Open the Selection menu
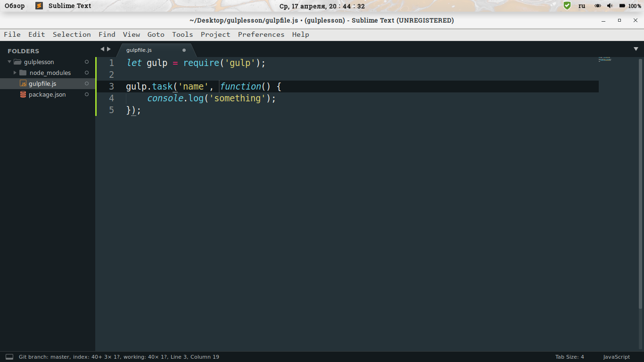644x362 pixels. click(72, 34)
